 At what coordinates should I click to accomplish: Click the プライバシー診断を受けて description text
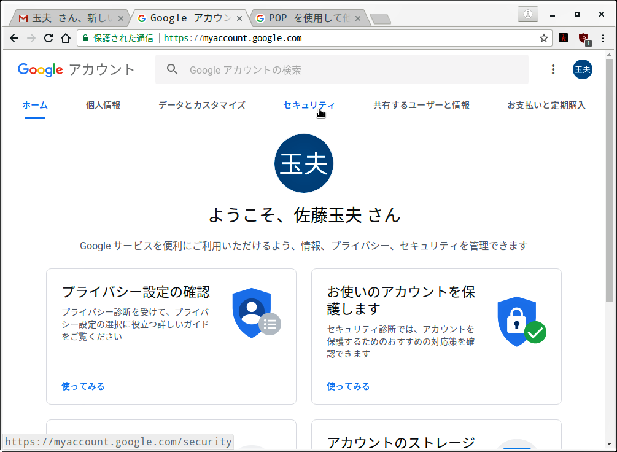135,324
